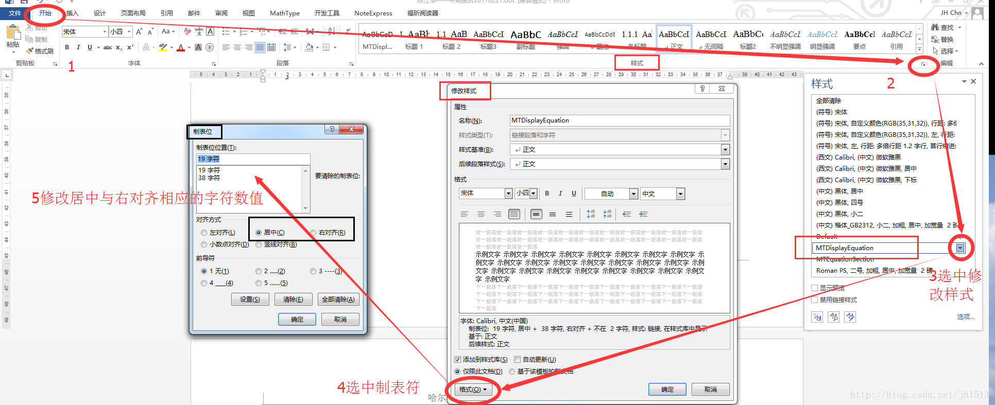Open the References (引用) ribbon tab
995x405 pixels.
point(167,13)
